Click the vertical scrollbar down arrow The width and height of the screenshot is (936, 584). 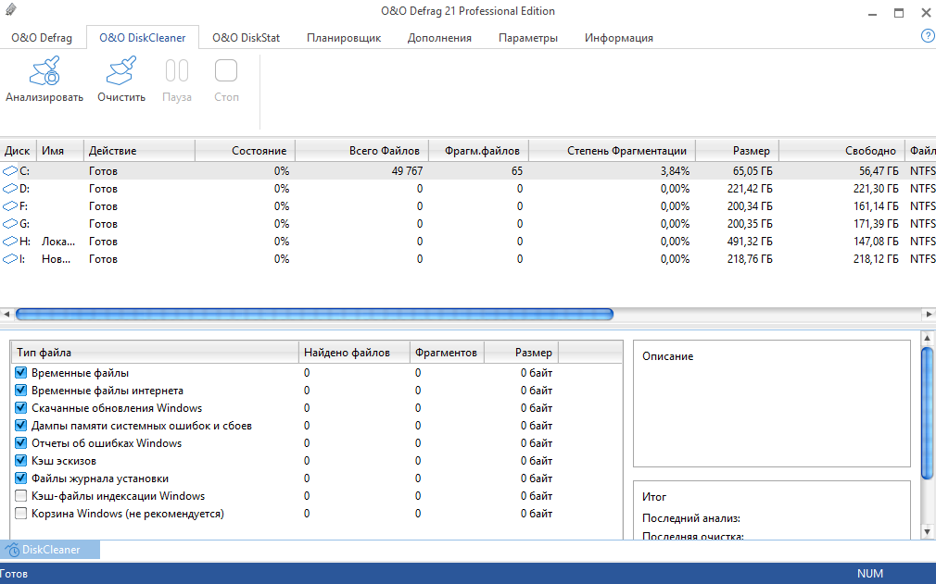click(x=927, y=531)
